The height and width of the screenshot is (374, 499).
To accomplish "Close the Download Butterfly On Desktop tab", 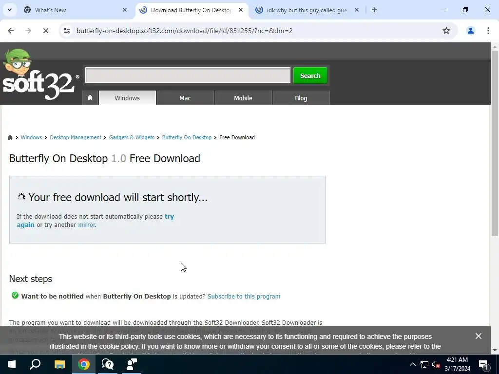I will pyautogui.click(x=241, y=10).
